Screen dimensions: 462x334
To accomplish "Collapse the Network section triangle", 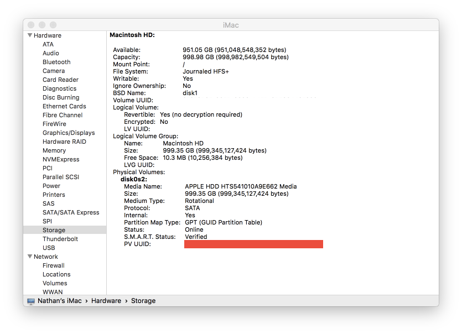I will click(x=30, y=257).
